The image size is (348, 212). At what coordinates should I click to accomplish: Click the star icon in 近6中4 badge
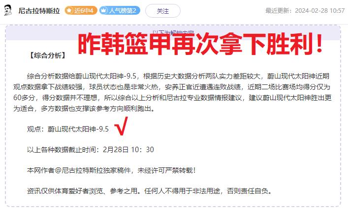[69, 10]
